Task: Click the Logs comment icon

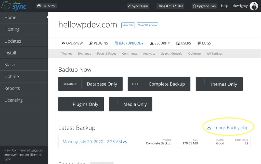Action: [199, 43]
